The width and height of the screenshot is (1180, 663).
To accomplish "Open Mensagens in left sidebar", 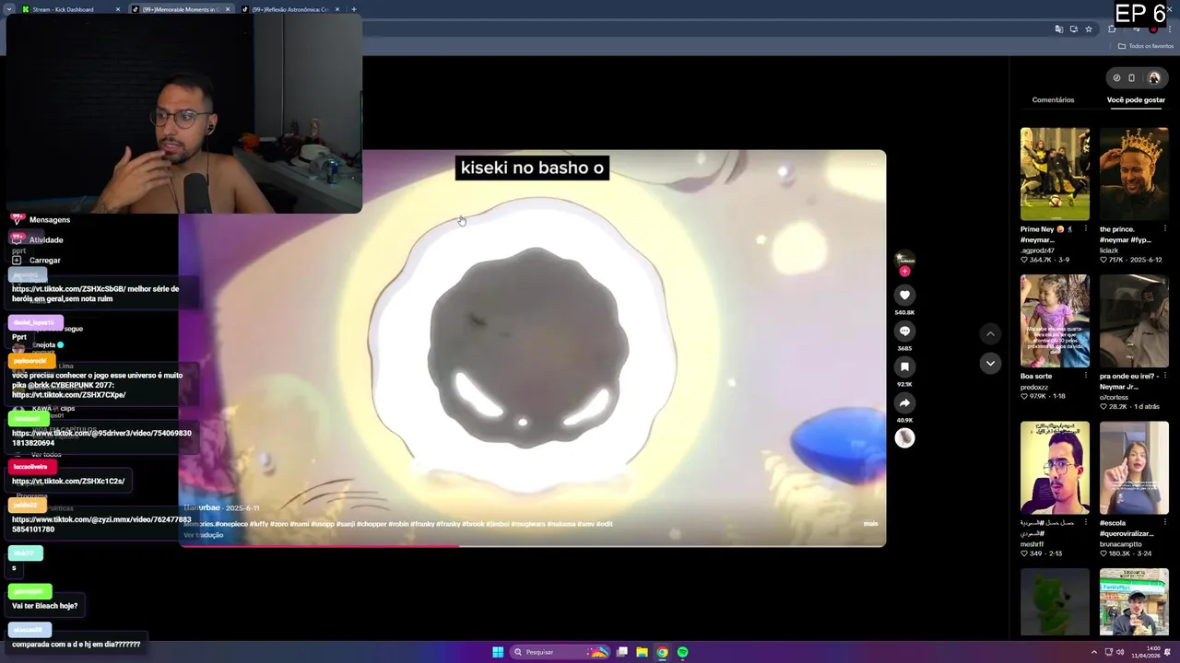I will [x=50, y=220].
